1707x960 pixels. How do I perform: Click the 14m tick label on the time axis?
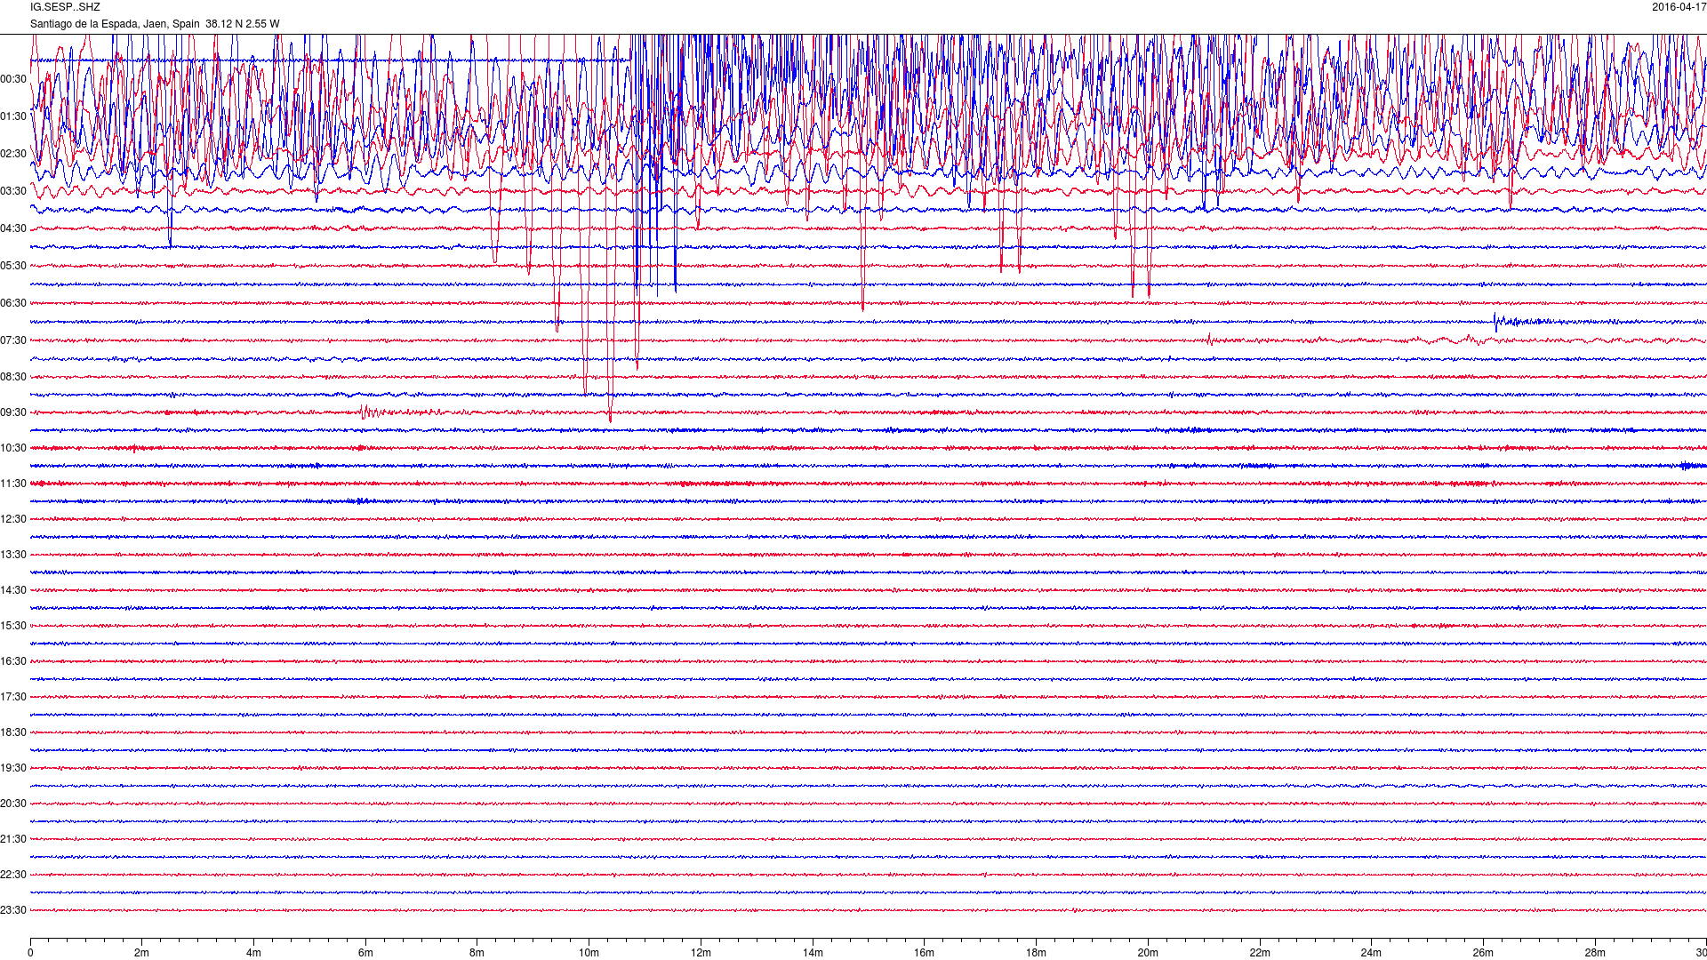point(813,953)
